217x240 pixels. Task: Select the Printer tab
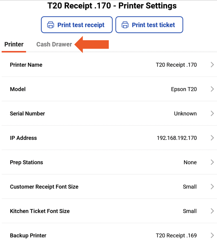[x=14, y=44]
